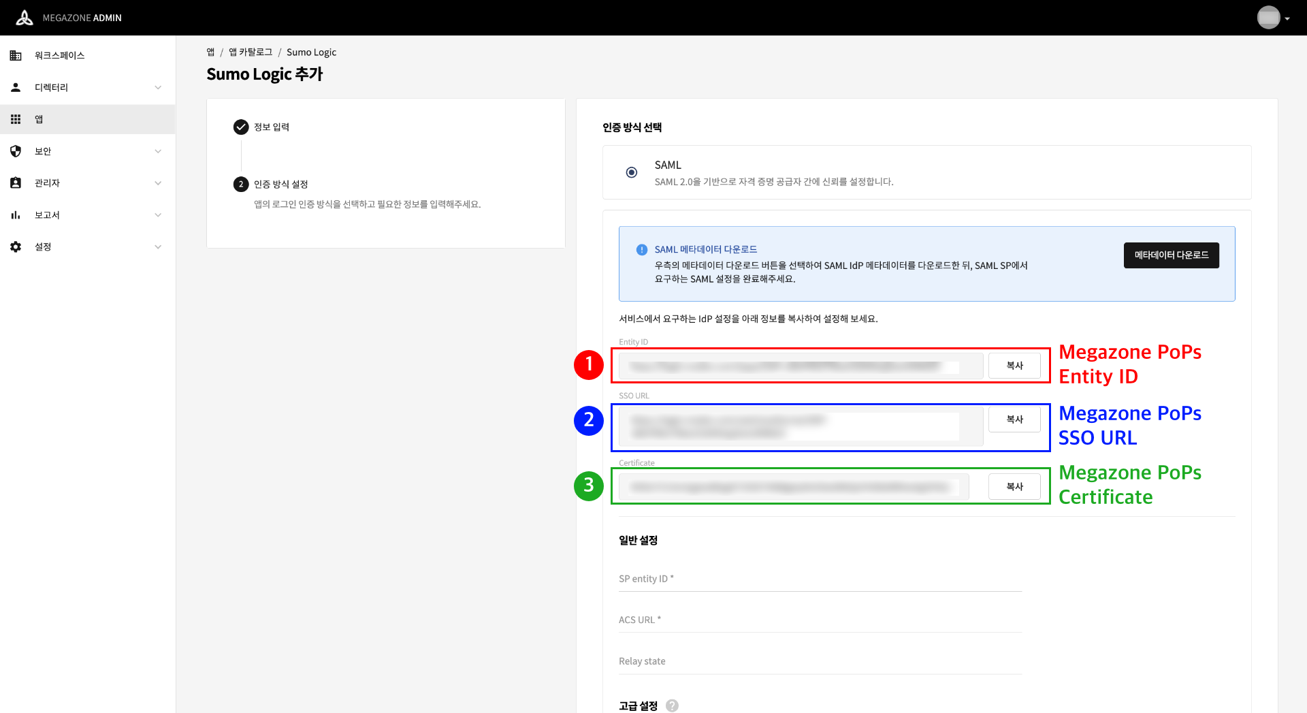
Task: Copy the Certificate value
Action: pos(1014,486)
